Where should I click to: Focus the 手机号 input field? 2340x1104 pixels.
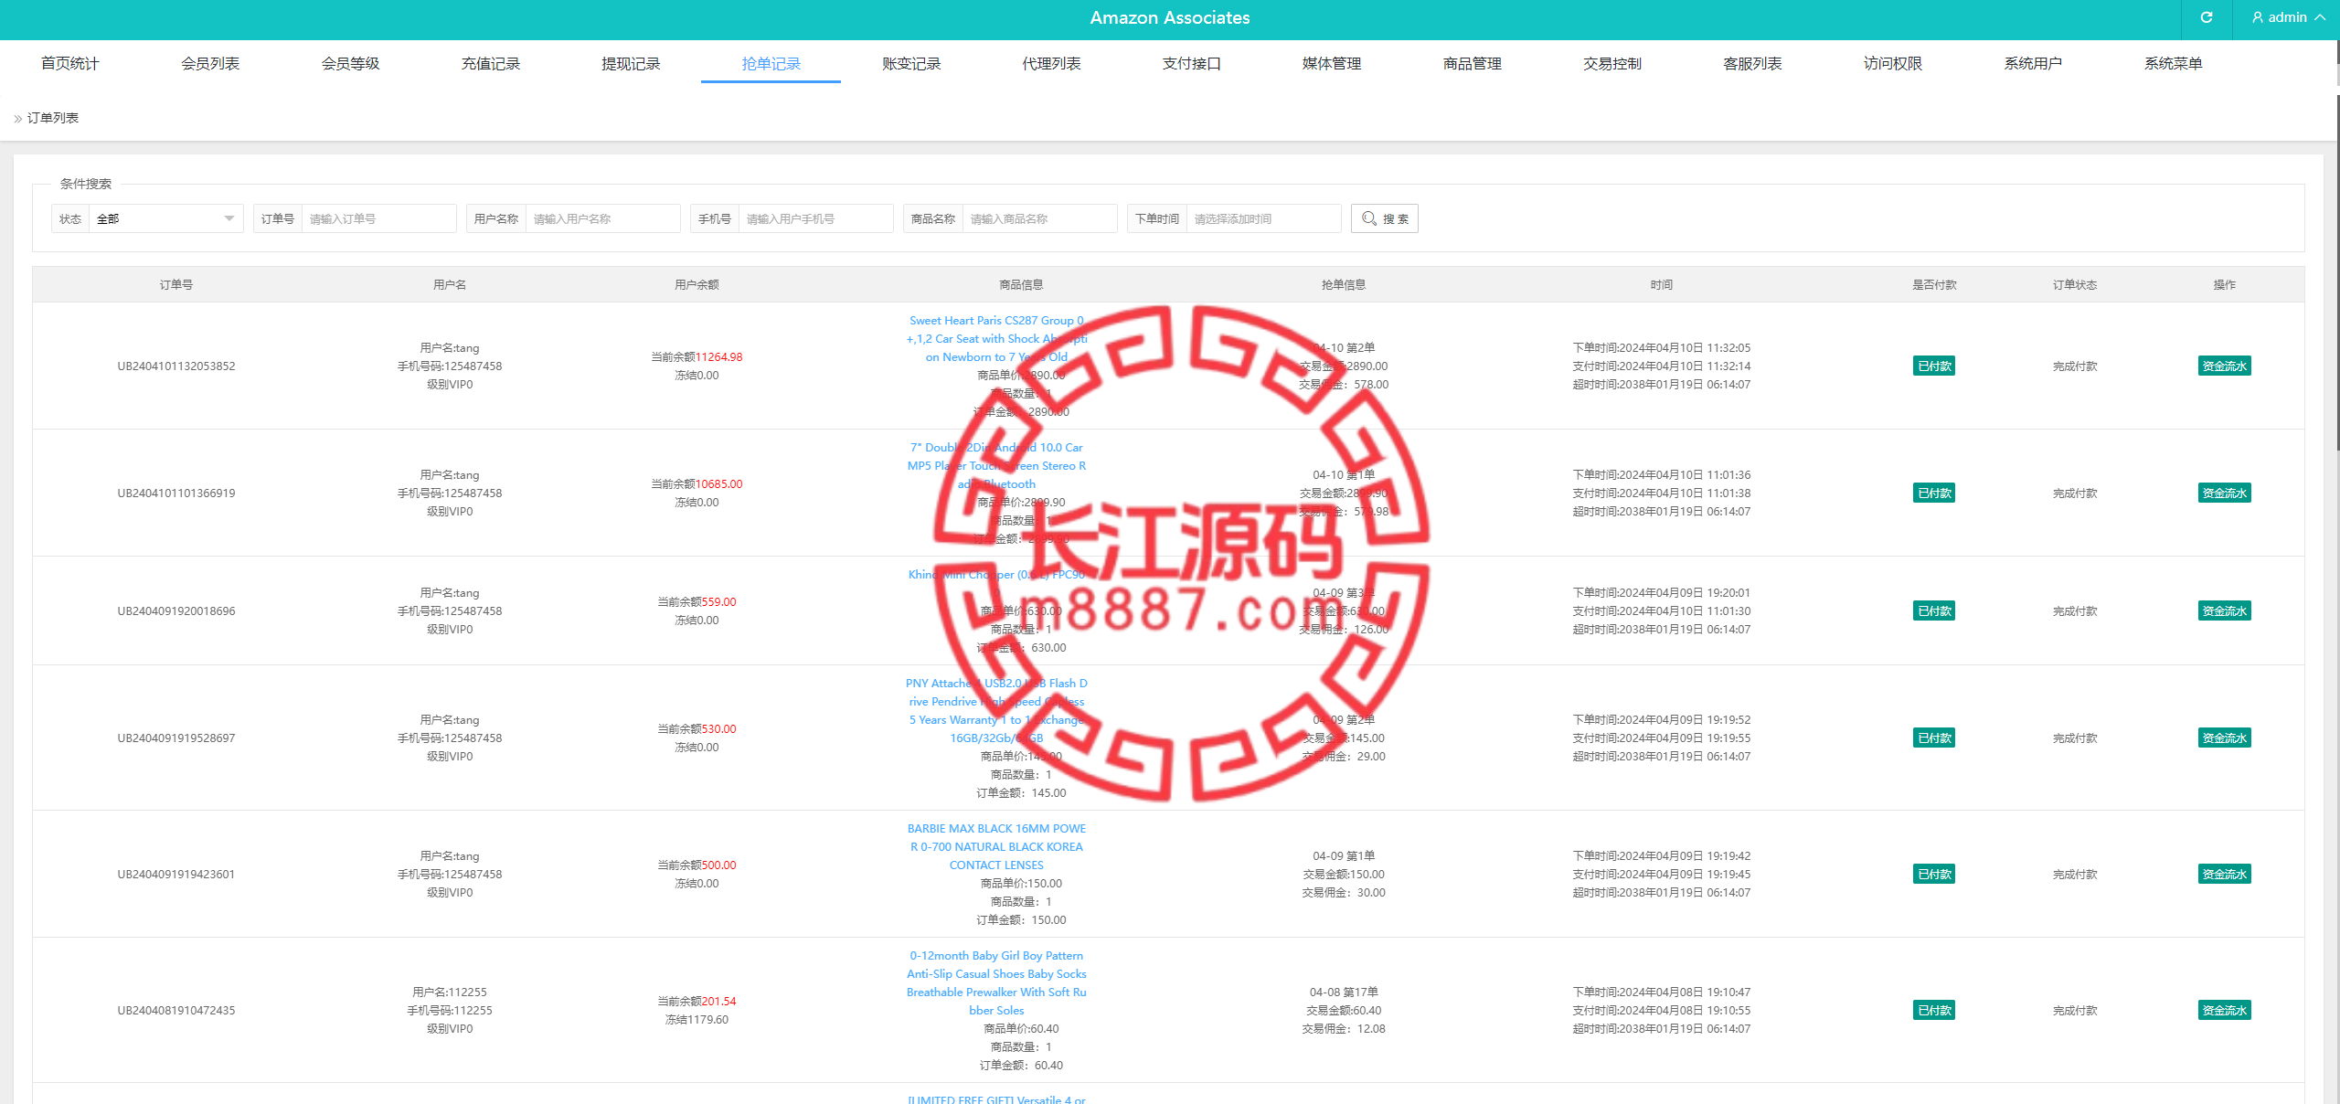pos(815,218)
